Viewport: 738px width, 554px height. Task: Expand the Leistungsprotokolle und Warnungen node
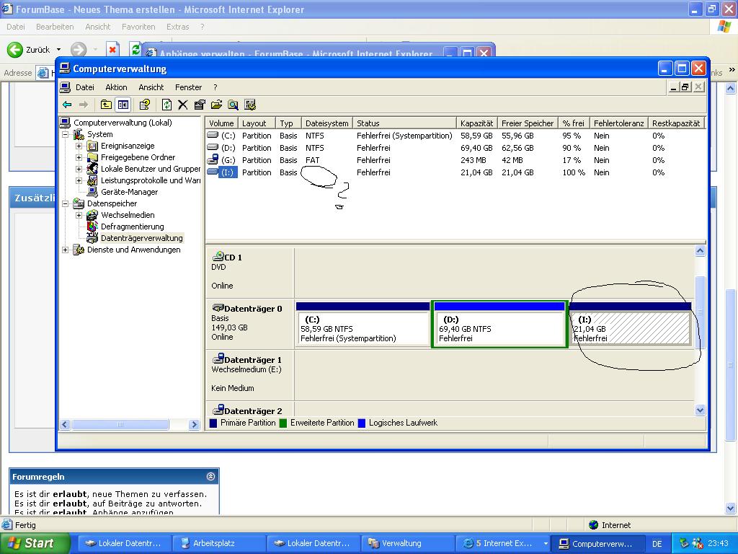click(x=79, y=180)
